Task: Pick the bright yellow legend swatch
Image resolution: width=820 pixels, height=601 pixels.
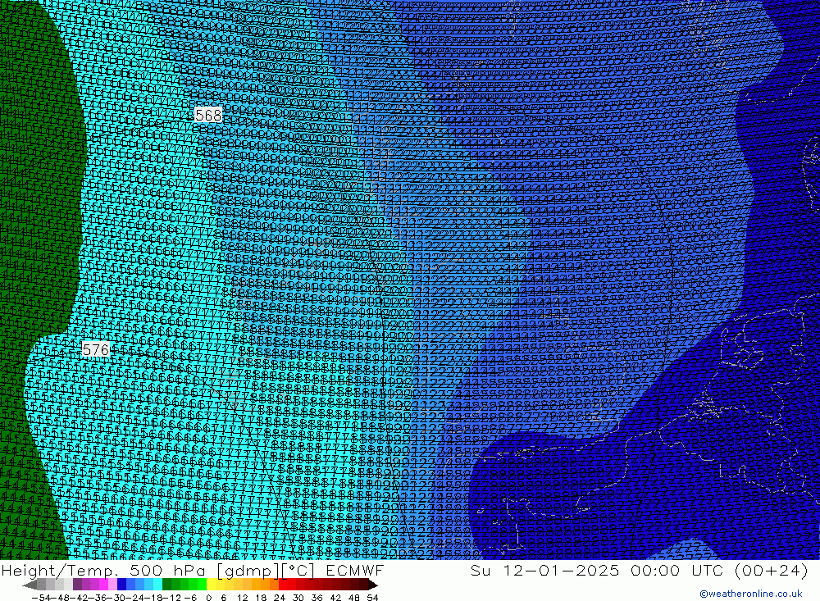Action: tap(211, 585)
